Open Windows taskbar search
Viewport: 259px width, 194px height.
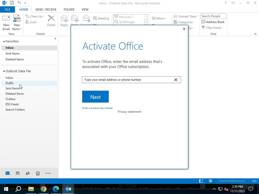(x=18, y=189)
